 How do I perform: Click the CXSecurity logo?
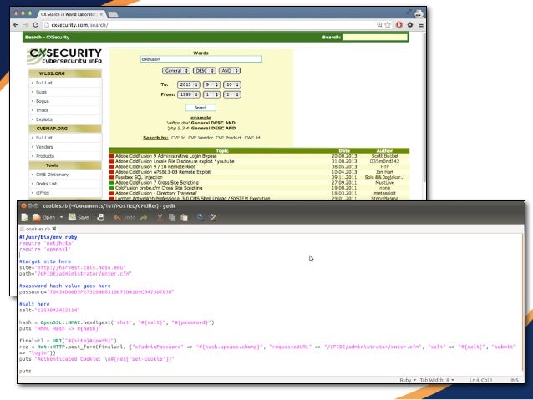(65, 56)
